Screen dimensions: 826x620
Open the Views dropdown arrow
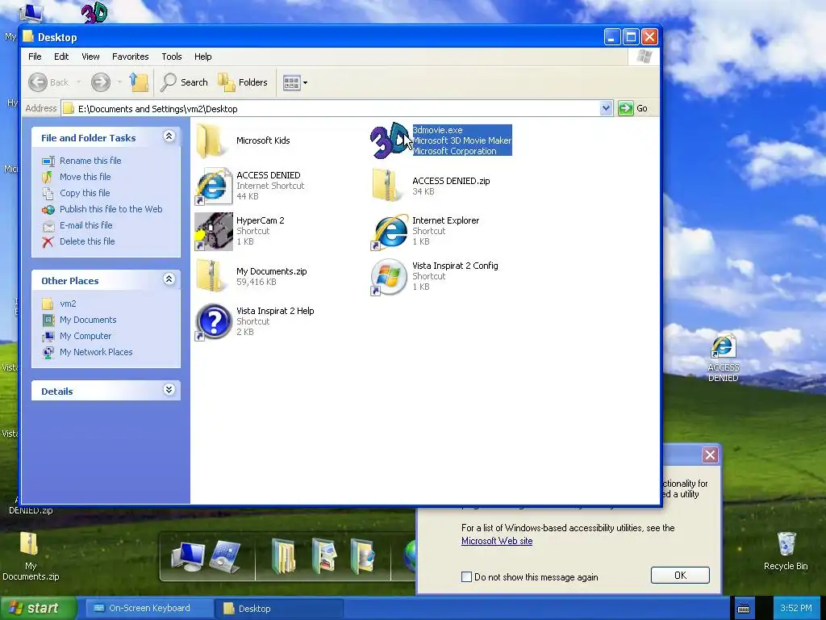[305, 83]
